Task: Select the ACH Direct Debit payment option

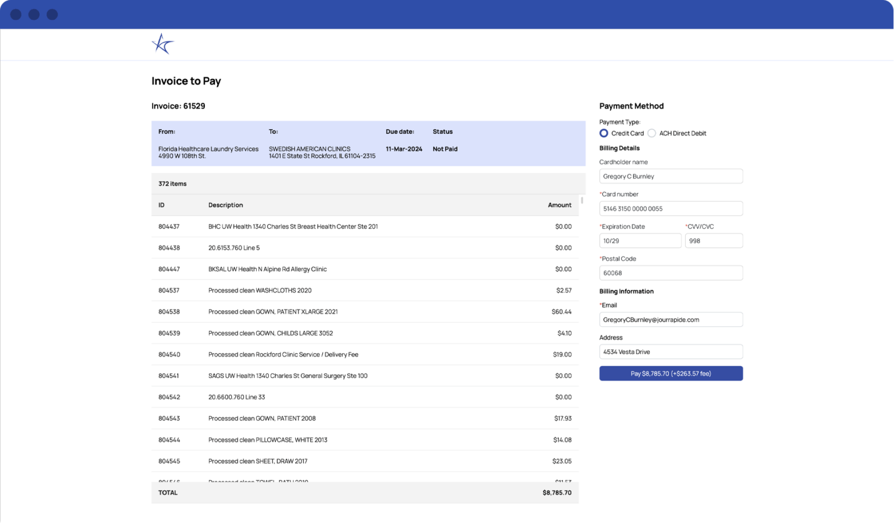Action: pos(651,133)
